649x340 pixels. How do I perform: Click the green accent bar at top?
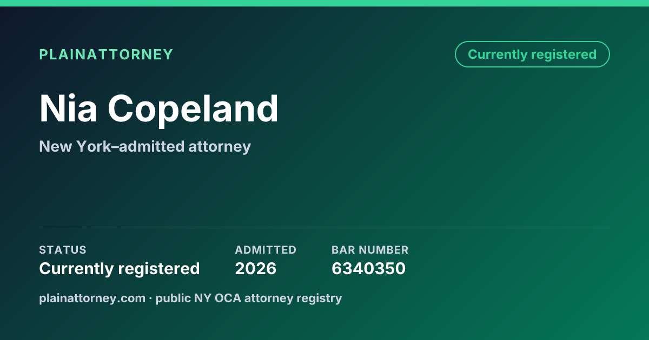[x=325, y=3]
